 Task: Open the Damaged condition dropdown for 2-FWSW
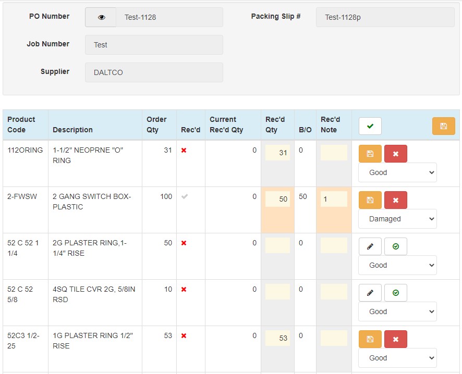(397, 219)
